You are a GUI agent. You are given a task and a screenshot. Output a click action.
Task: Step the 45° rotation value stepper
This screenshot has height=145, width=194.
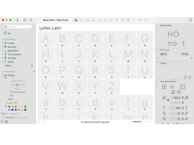pyautogui.click(x=183, y=108)
